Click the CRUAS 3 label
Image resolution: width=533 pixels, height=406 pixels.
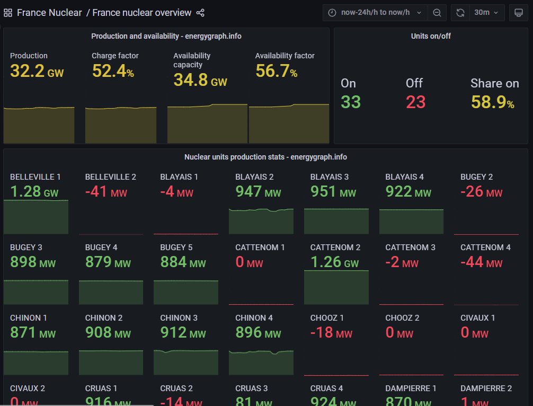click(x=252, y=389)
